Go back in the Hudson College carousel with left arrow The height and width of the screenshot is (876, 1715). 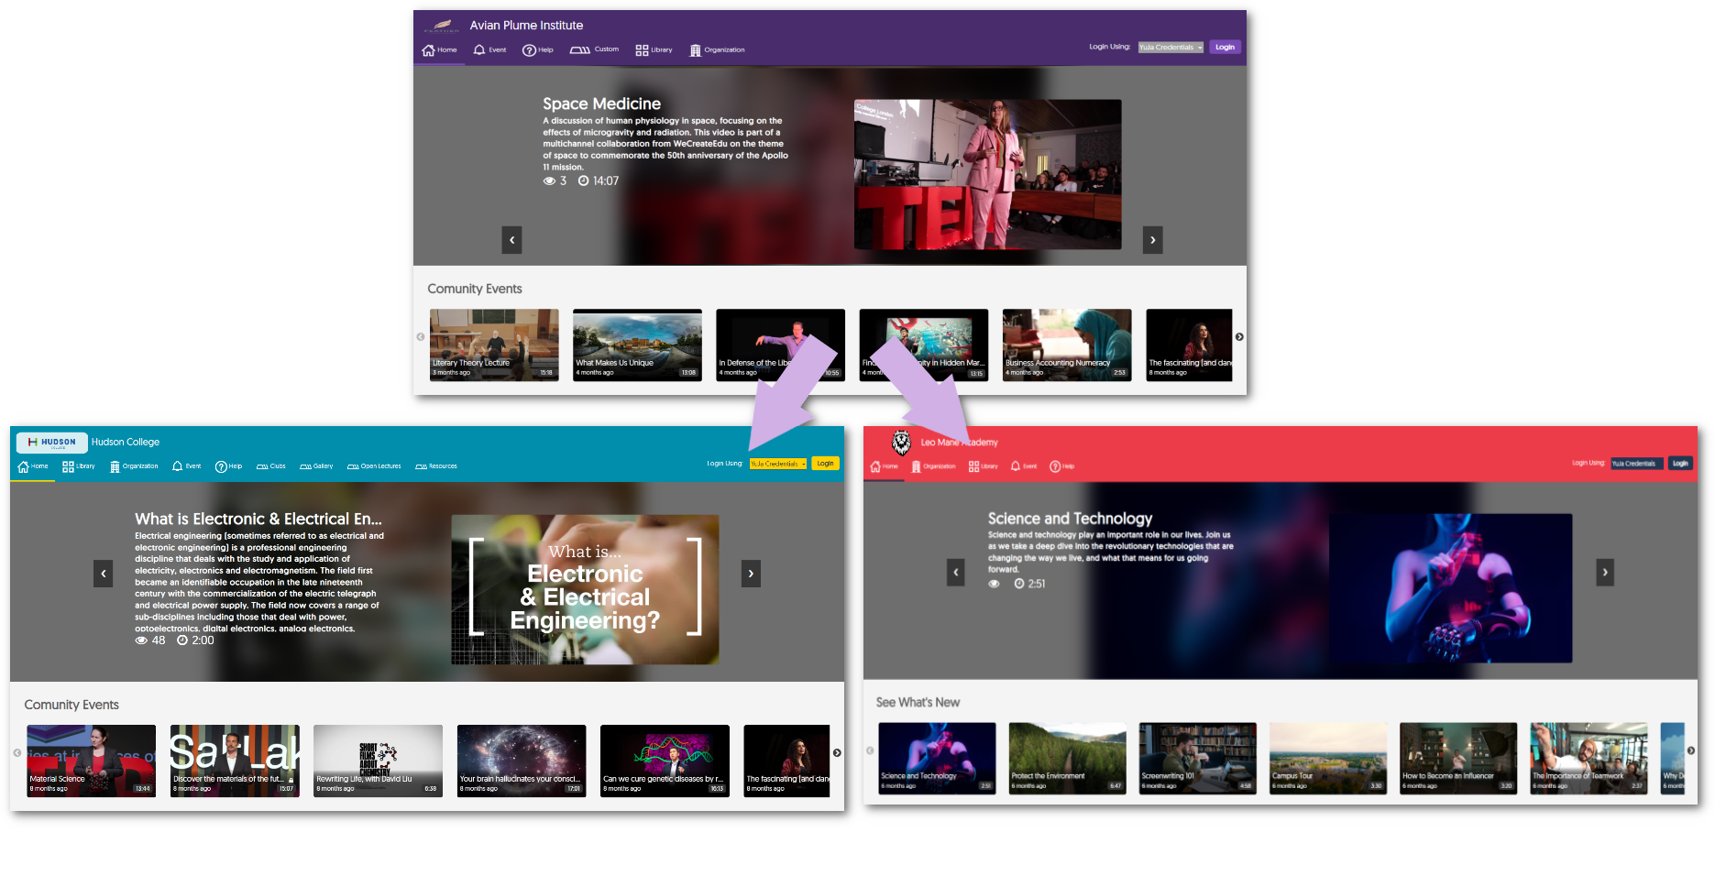(x=103, y=574)
